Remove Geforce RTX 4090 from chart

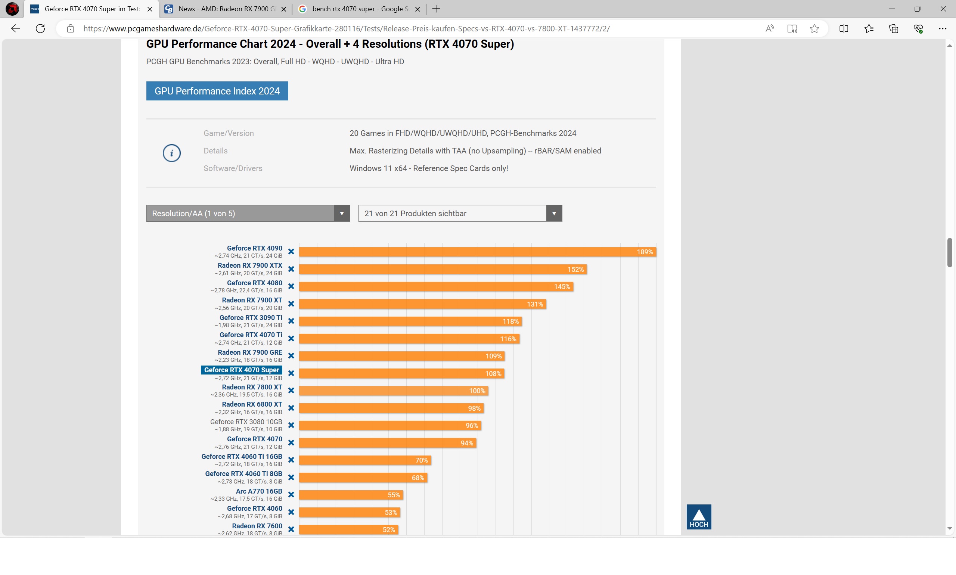[291, 252]
